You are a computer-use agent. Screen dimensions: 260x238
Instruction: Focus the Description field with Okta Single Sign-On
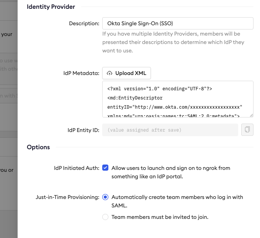coord(178,23)
